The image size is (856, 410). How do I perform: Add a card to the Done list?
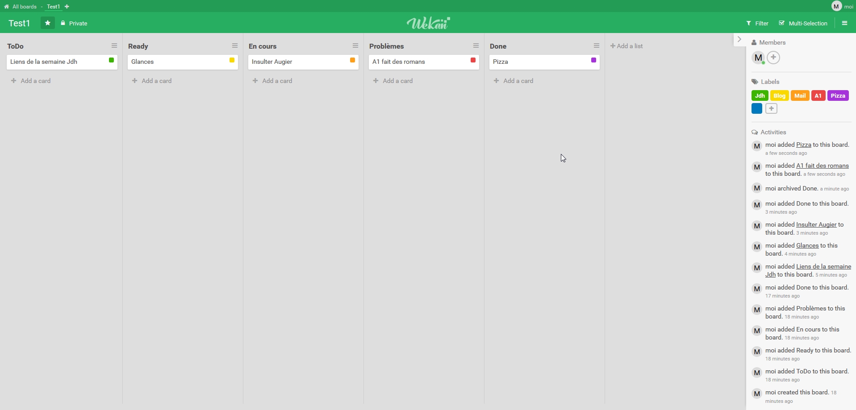click(514, 81)
